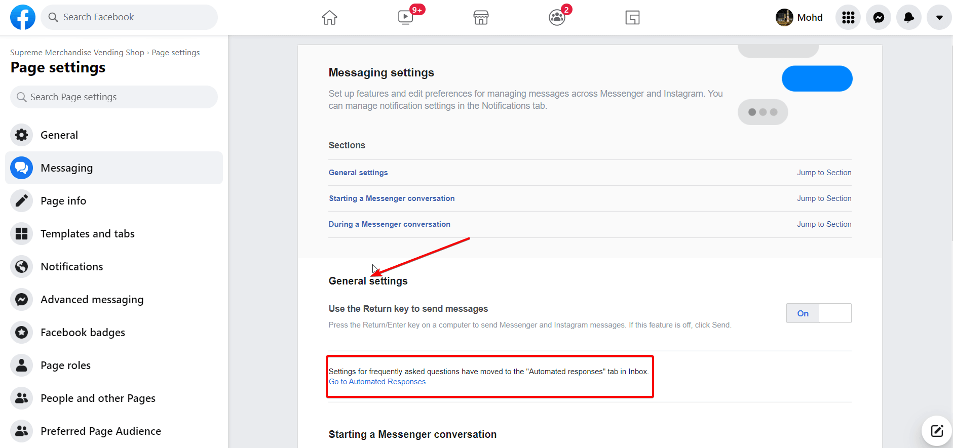This screenshot has height=448, width=953.
Task: Open the notifications bell icon
Action: (x=909, y=18)
